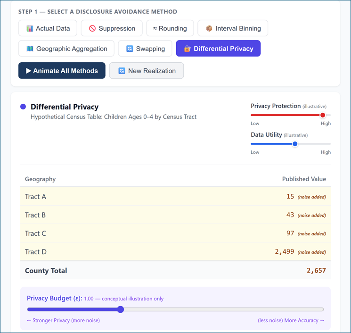Screen dimensions: 351x333
Task: Click the County Total label
Action: tap(46, 271)
